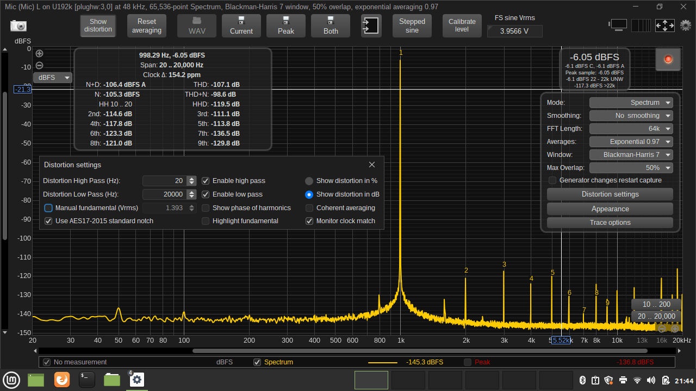The image size is (696, 391).
Task: Adjust Distortion Low Pass stepper arrows
Action: (191, 194)
